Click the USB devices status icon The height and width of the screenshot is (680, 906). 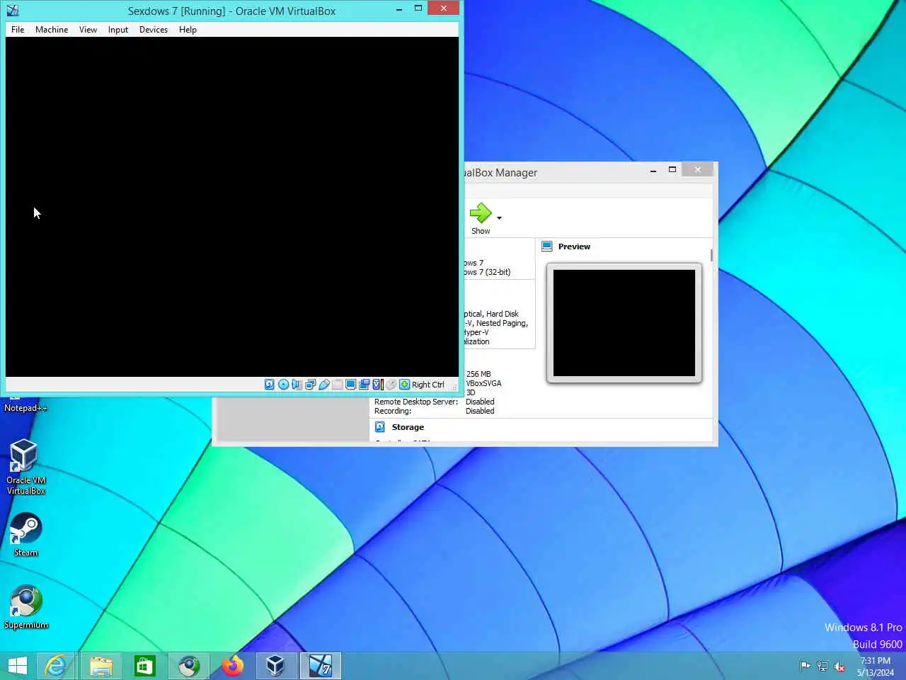(x=323, y=385)
